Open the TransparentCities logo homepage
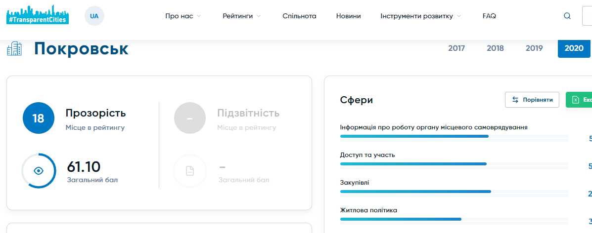This screenshot has height=233, width=592. click(38, 15)
